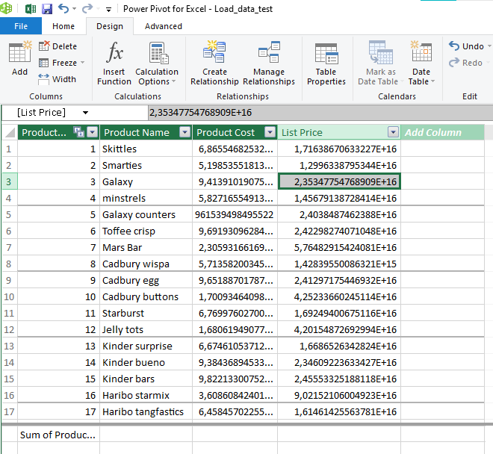Viewport: 493px width, 454px height.
Task: Click the Add column icon
Action: point(19,59)
